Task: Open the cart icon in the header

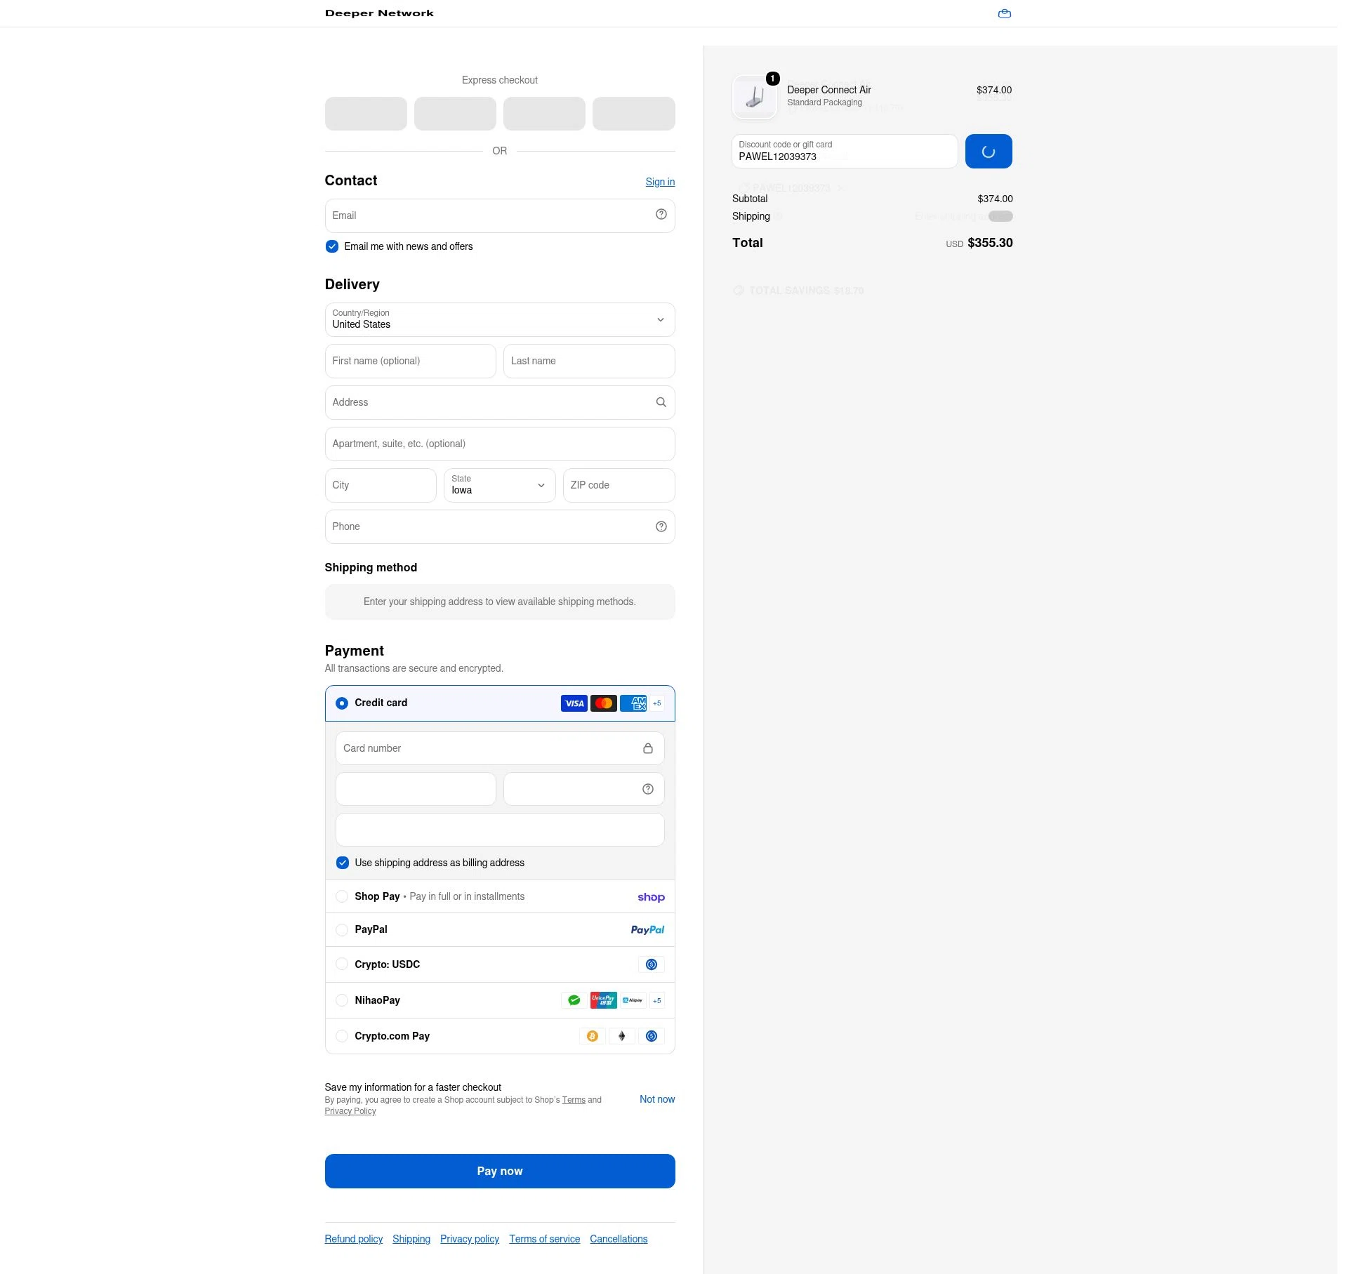Action: [x=1005, y=13]
